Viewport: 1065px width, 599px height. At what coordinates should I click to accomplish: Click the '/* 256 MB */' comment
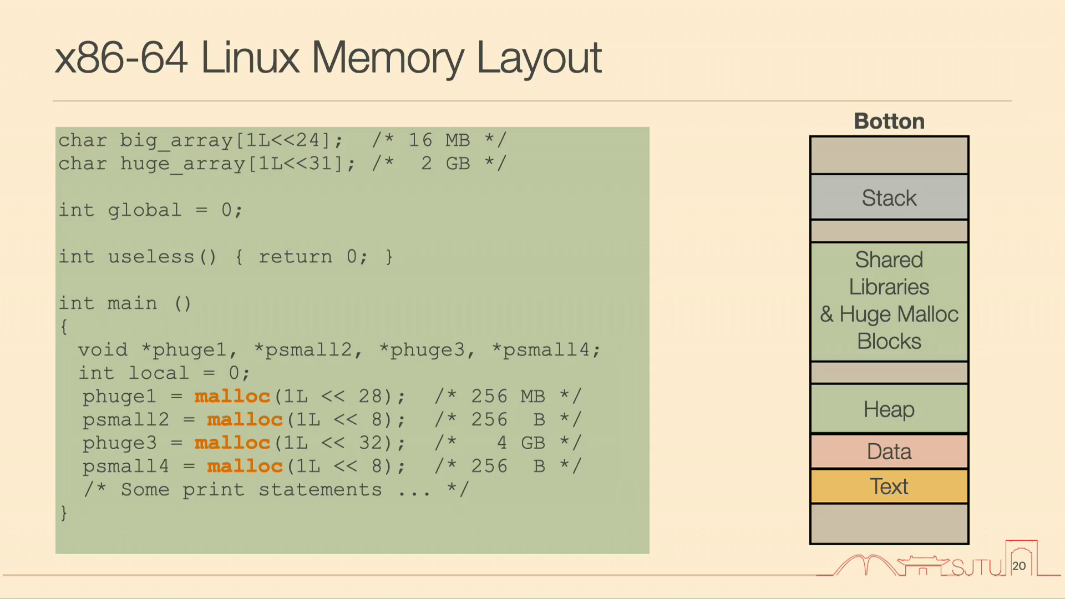pos(509,397)
